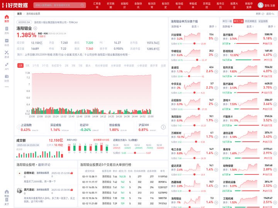
Task: Add 洛阳钼业 to watchlist with plus icon beside title
Action: (x=35, y=28)
